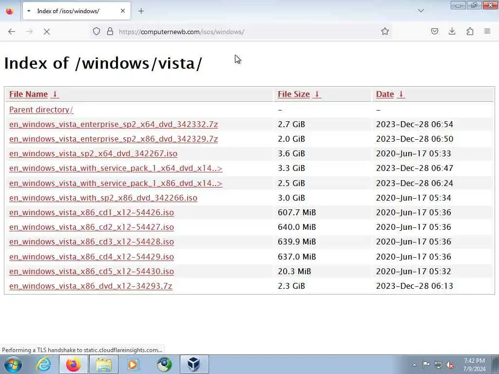Open a new tab with plus button

point(141,11)
